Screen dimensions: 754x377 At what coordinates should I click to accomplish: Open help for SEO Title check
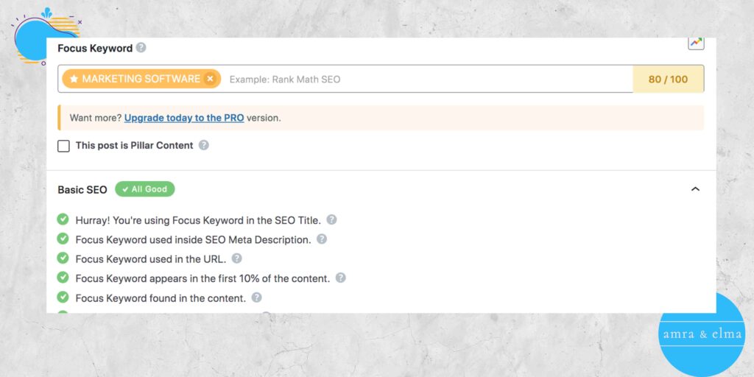[x=331, y=219]
